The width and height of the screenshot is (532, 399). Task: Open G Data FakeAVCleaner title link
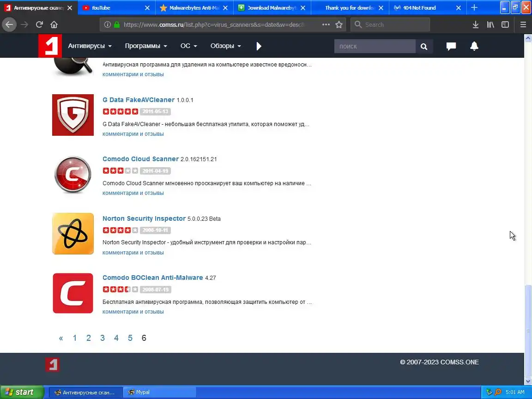pyautogui.click(x=139, y=100)
